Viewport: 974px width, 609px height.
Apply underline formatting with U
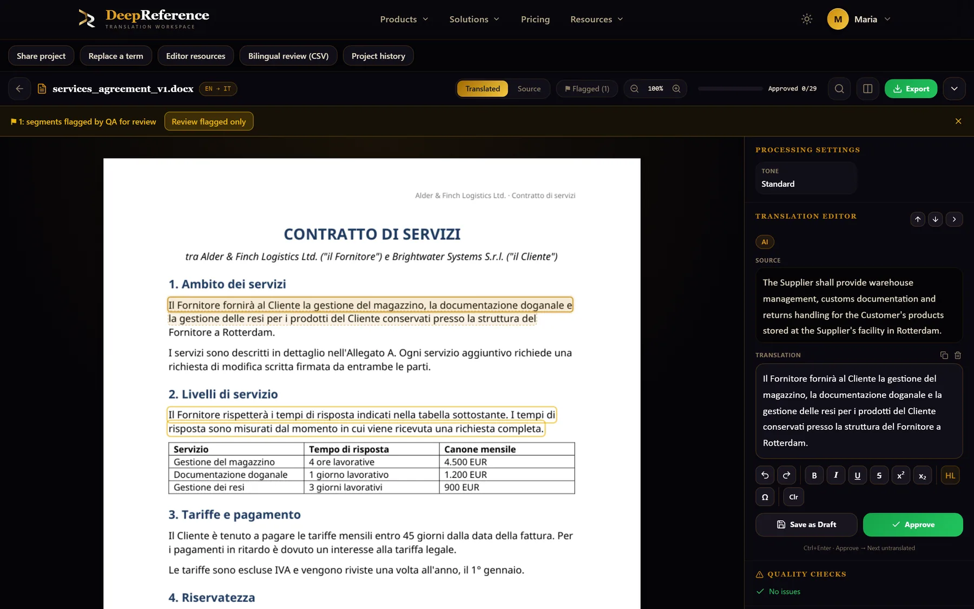(x=858, y=475)
